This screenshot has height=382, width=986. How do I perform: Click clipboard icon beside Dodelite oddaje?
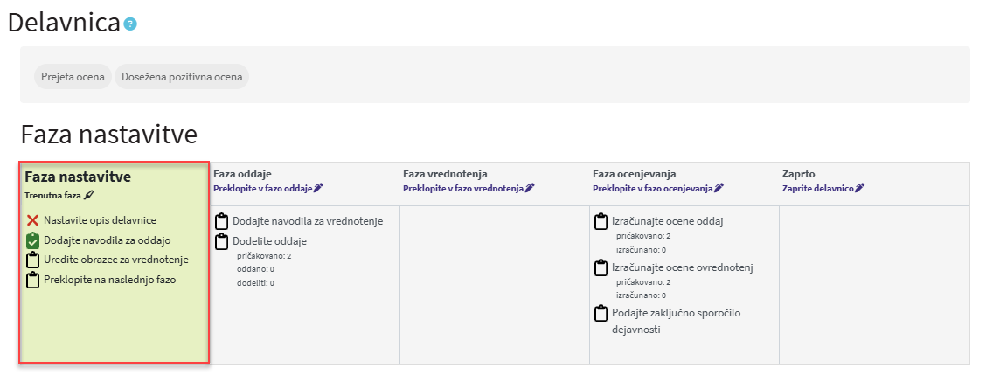222,241
